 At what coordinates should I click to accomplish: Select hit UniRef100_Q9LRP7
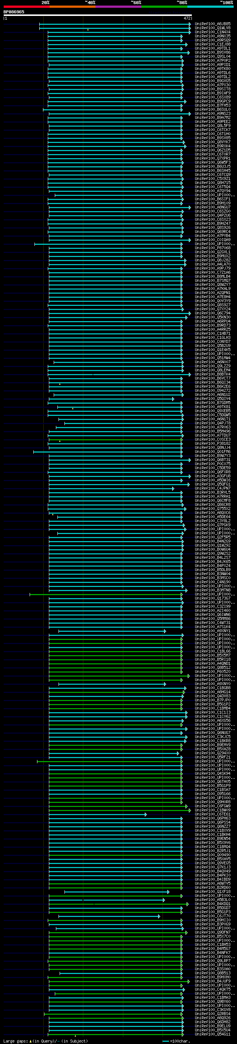pos(213,961)
